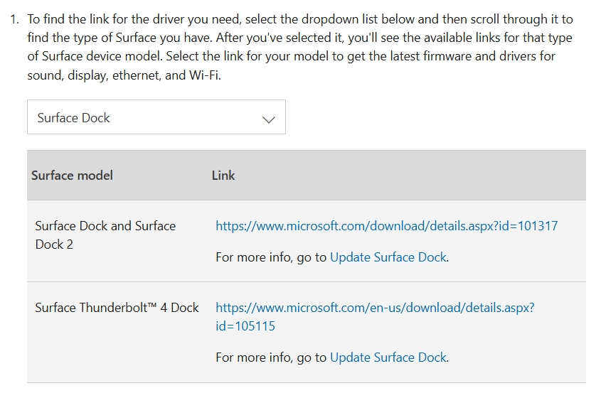Follow Update Surface Dock link under Thunderbolt row
The width and height of the screenshot is (601, 393).
click(388, 357)
